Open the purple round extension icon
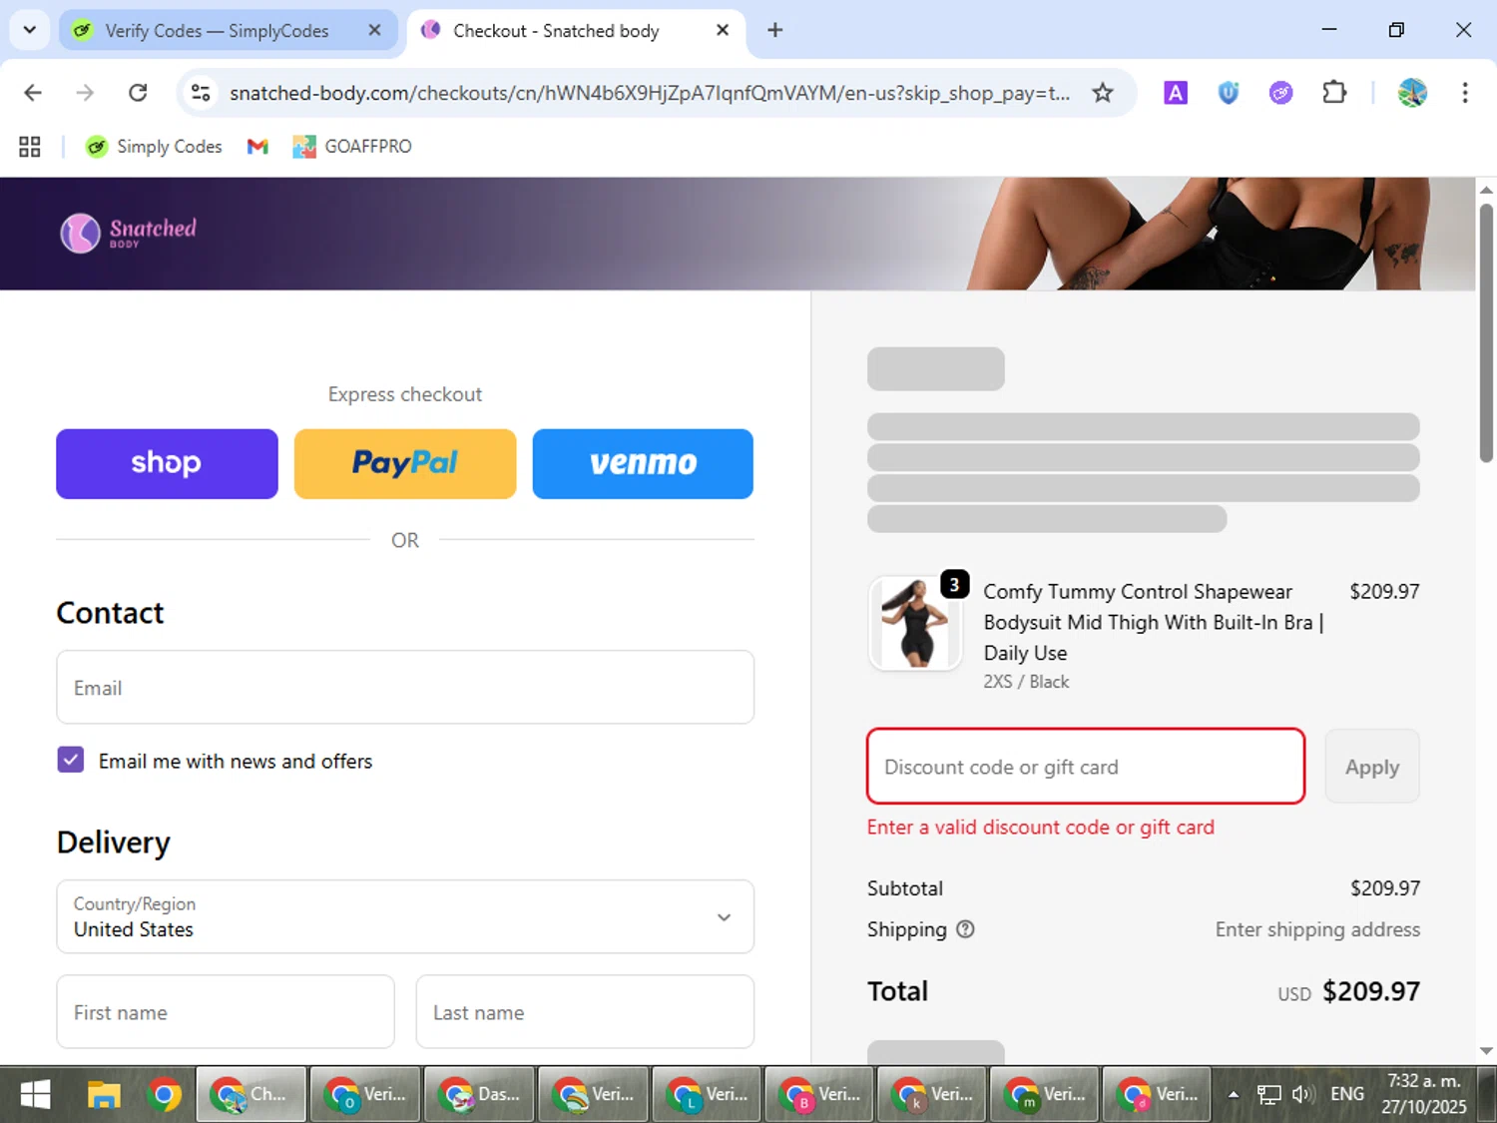The height and width of the screenshot is (1123, 1497). (1280, 93)
